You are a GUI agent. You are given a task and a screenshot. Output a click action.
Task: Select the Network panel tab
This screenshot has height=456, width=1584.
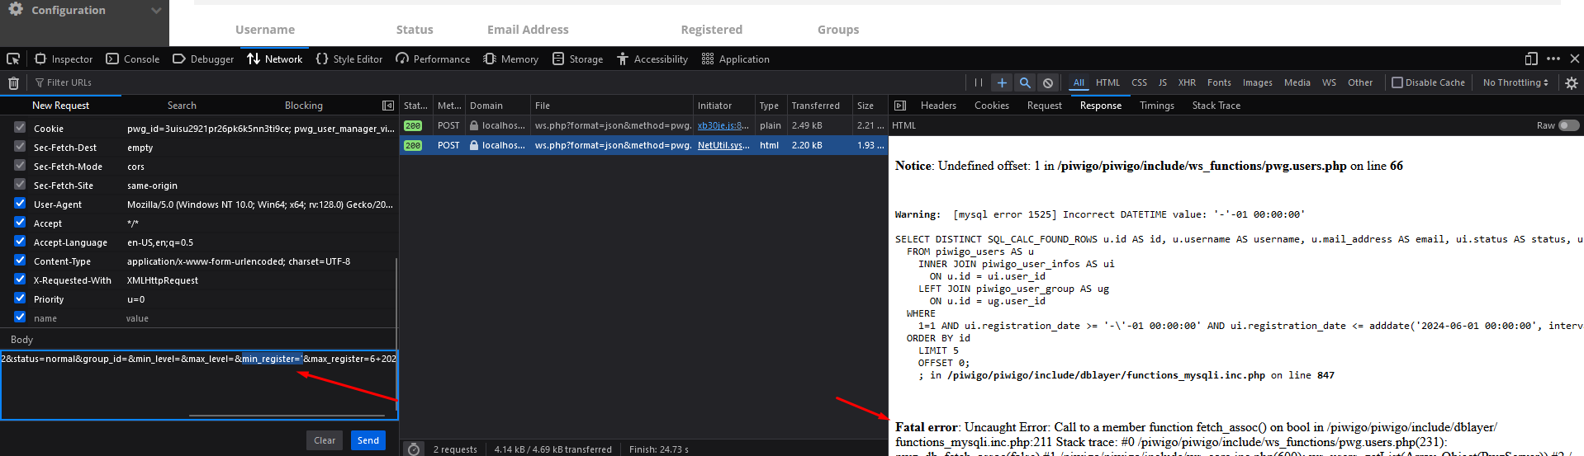click(275, 59)
